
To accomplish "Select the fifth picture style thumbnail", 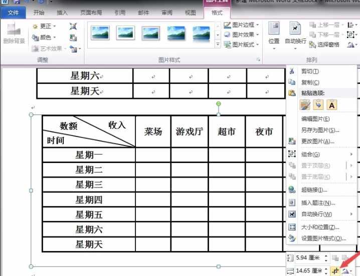I will (x=202, y=34).
